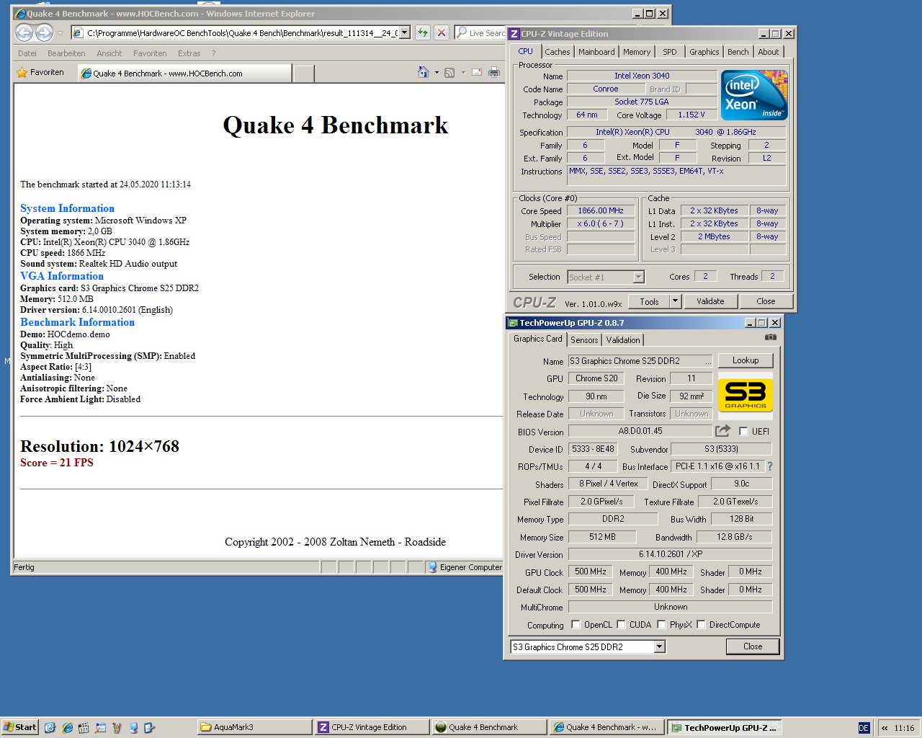Click the GPU-Z camera screenshot icon
The image size is (922, 738).
pyautogui.click(x=771, y=337)
